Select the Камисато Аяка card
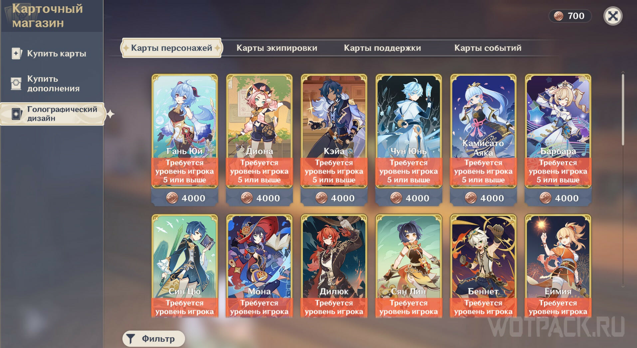Image resolution: width=637 pixels, height=348 pixels. [483, 131]
